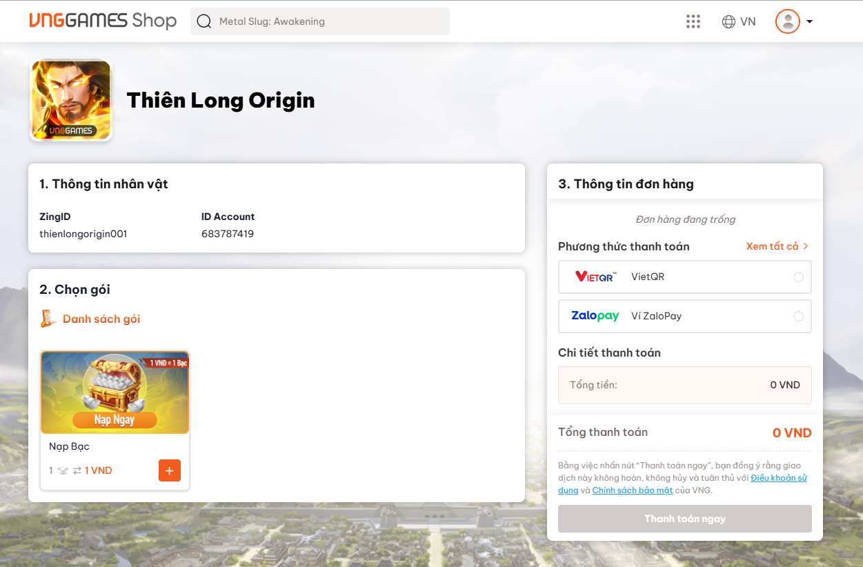Viewport: 863px width, 567px height.
Task: Open the apps grid menu icon
Action: 693,21
